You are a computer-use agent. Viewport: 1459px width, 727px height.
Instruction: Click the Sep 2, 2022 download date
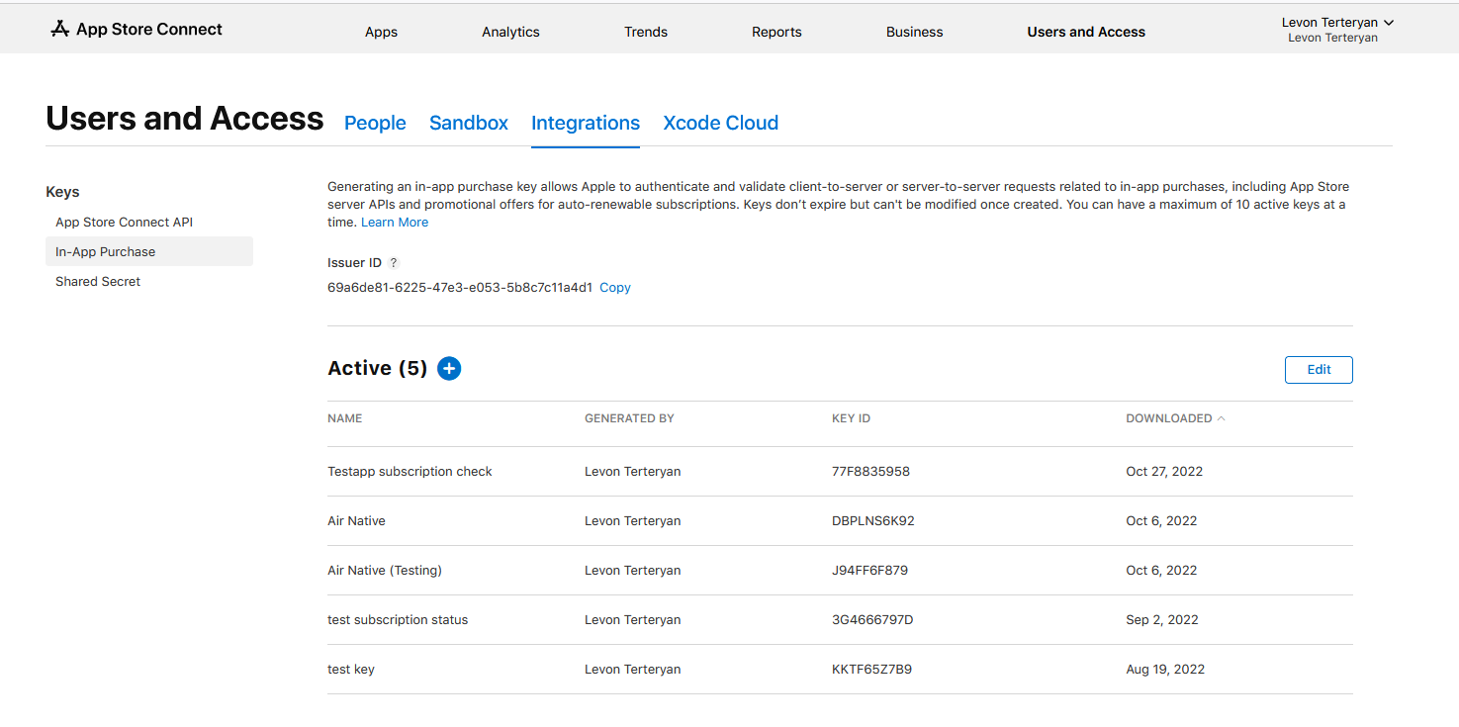pyautogui.click(x=1162, y=620)
